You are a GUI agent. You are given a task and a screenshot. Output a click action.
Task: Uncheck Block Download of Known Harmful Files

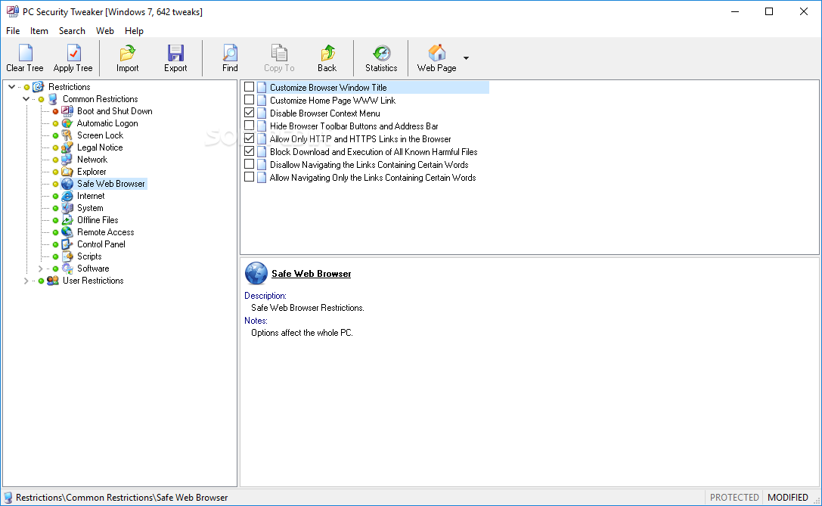point(250,151)
